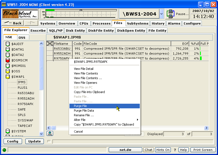Open the \BWS1-2004 system dropdown arrow
This screenshot has width=218, height=155.
(x=161, y=14)
